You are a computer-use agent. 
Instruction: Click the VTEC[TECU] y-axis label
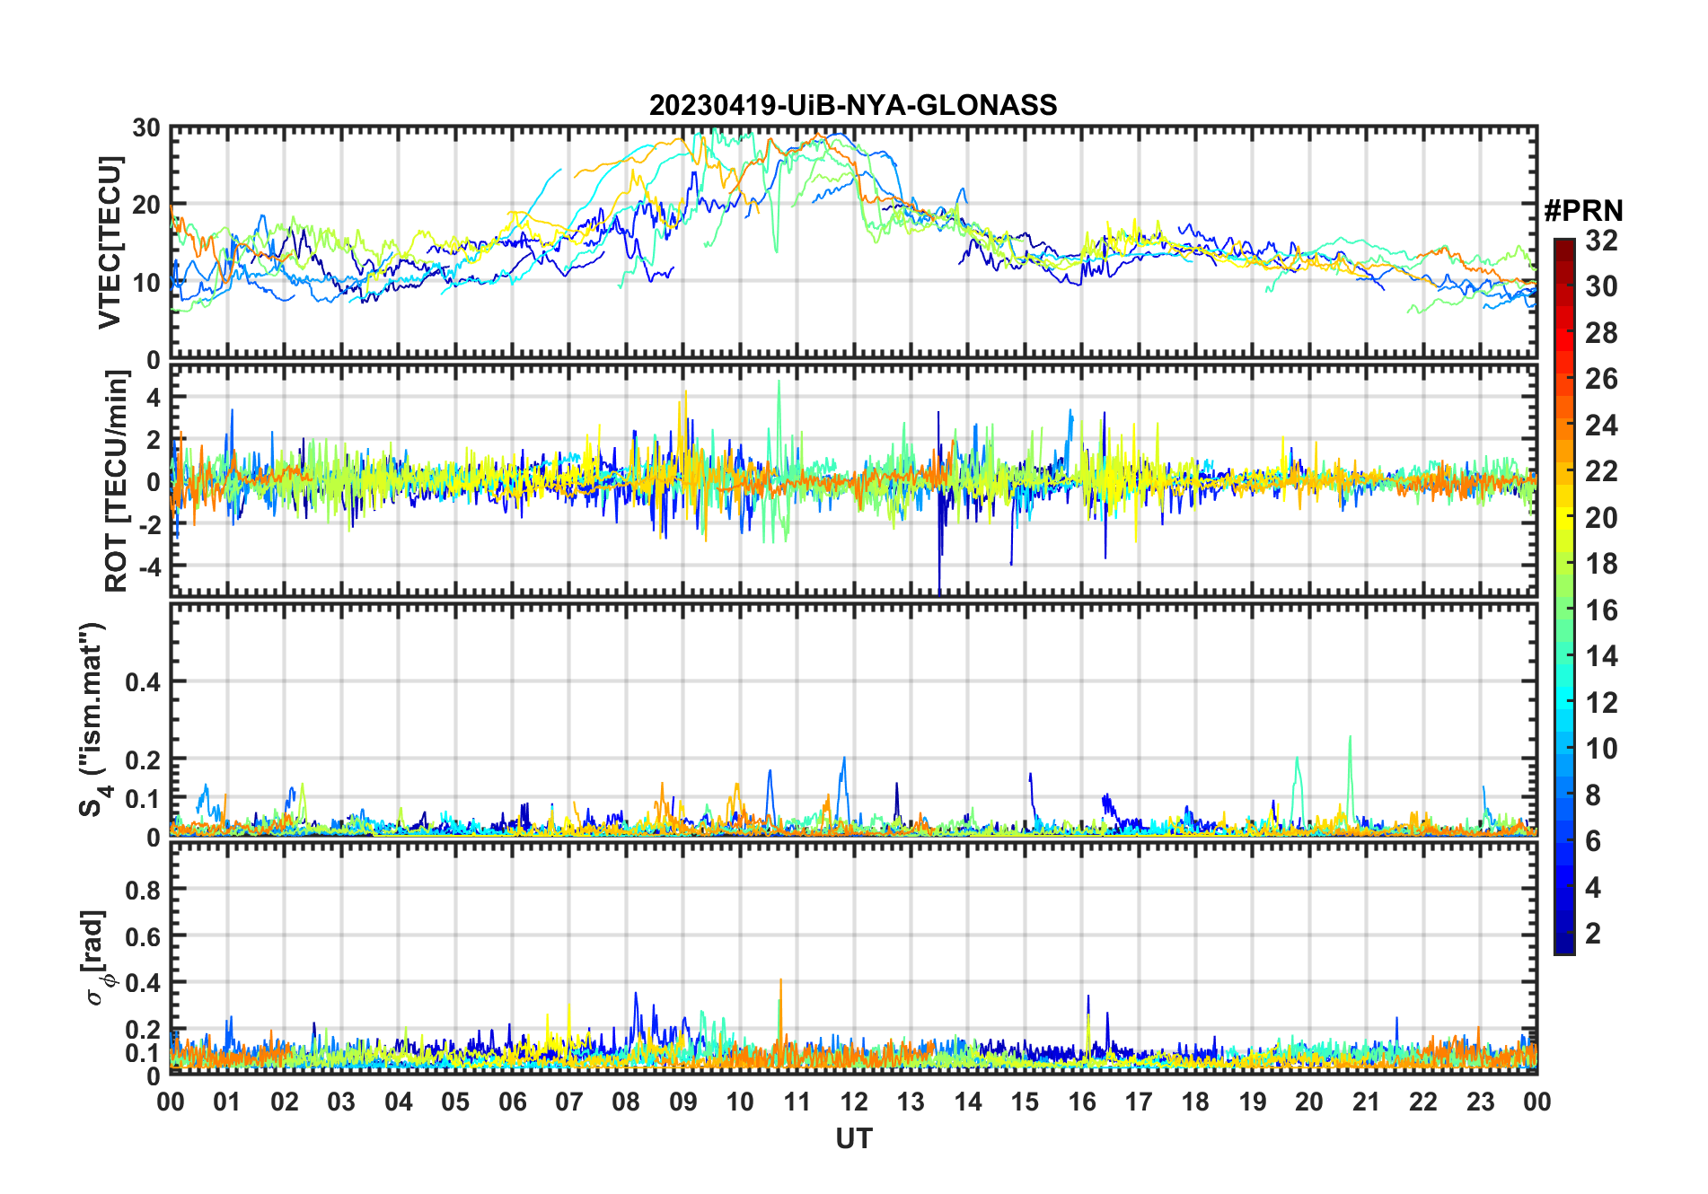tap(110, 242)
